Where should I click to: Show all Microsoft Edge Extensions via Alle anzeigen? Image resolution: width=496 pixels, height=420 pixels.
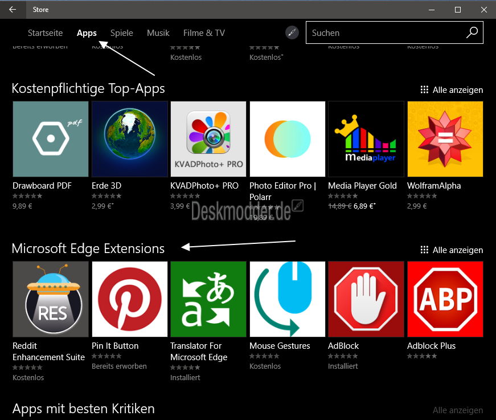click(x=458, y=250)
